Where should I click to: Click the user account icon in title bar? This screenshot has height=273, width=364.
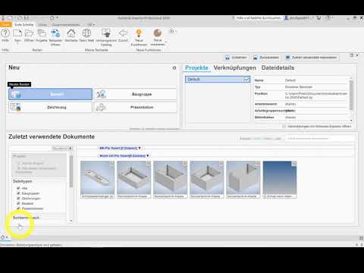click(x=286, y=17)
